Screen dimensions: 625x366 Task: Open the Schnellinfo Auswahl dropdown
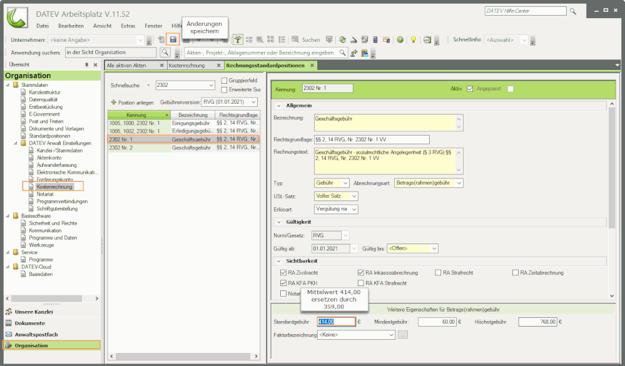click(x=524, y=40)
